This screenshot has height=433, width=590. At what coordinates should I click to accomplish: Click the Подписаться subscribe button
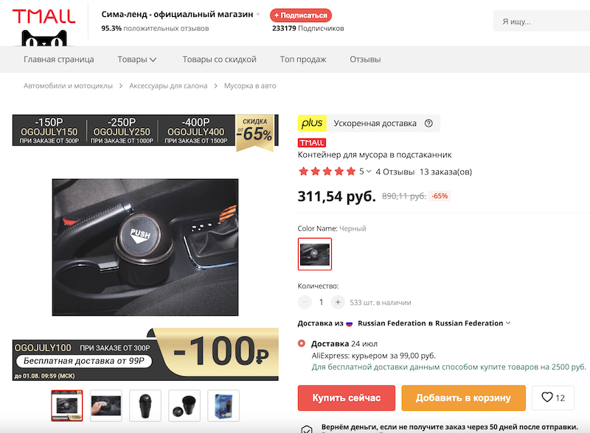(301, 15)
